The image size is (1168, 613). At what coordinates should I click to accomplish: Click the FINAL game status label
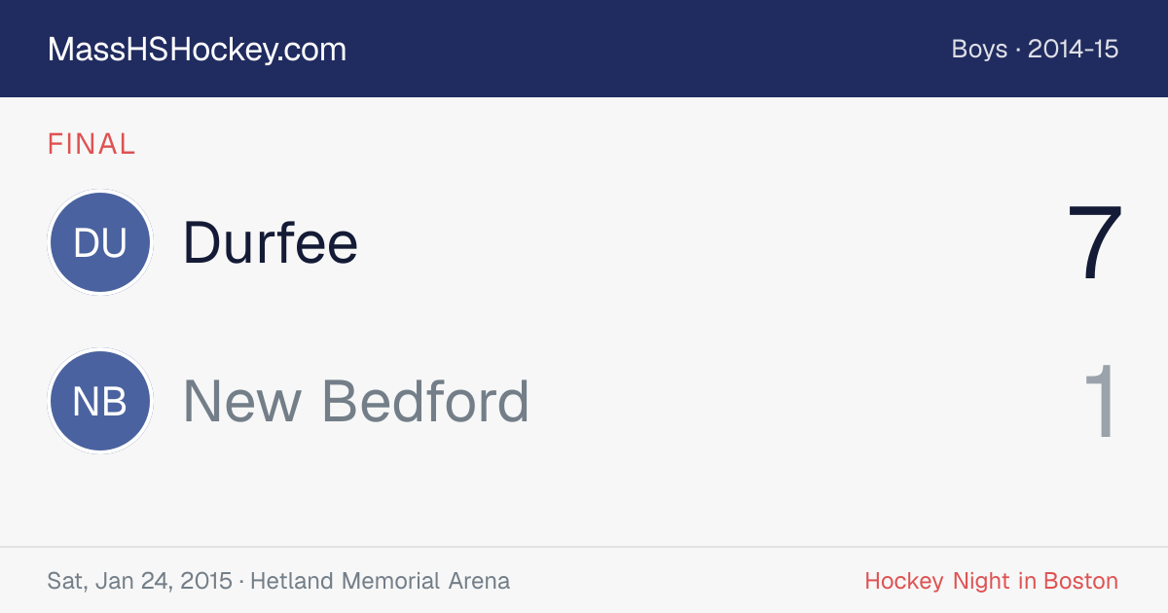coord(91,144)
